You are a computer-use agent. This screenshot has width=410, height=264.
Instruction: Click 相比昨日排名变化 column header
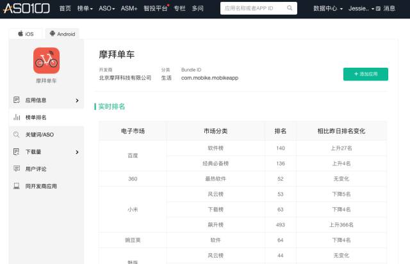point(341,131)
